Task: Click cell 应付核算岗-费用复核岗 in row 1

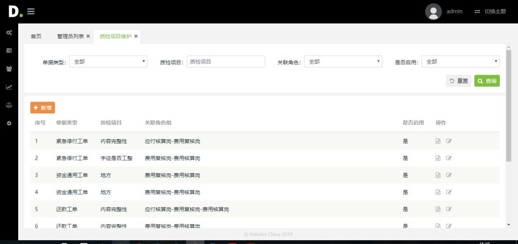Action: tap(173, 142)
